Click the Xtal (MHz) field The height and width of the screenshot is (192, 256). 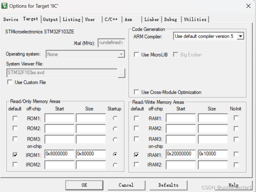111,43
